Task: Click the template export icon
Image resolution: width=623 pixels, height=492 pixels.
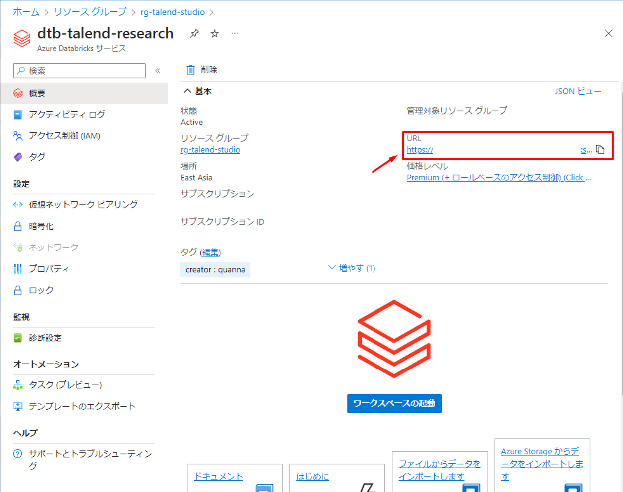Action: (x=18, y=406)
